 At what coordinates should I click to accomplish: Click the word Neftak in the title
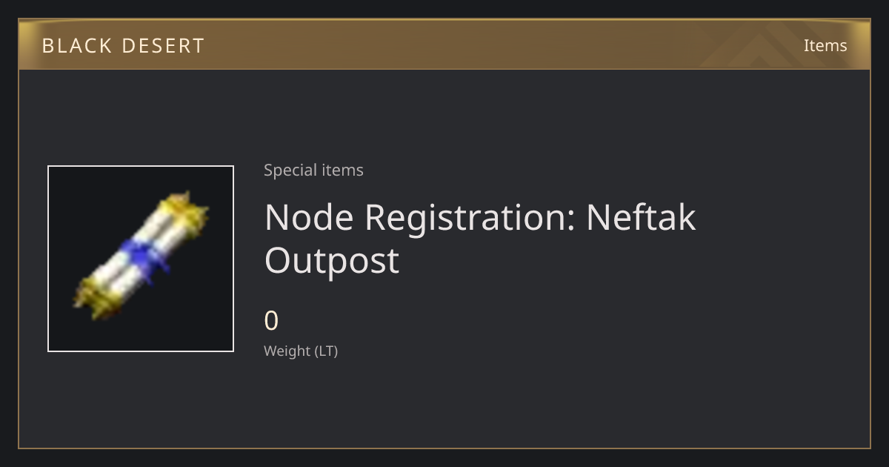pos(642,217)
